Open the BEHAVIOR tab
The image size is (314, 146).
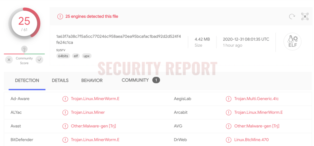click(x=92, y=80)
